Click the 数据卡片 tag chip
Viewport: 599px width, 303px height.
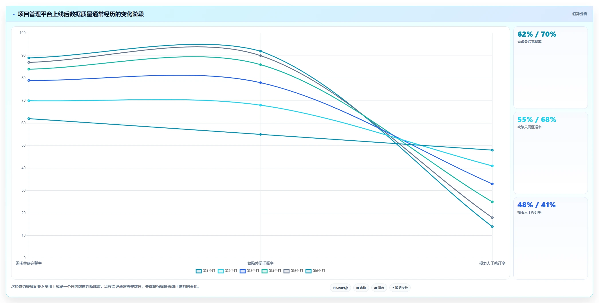click(x=400, y=288)
